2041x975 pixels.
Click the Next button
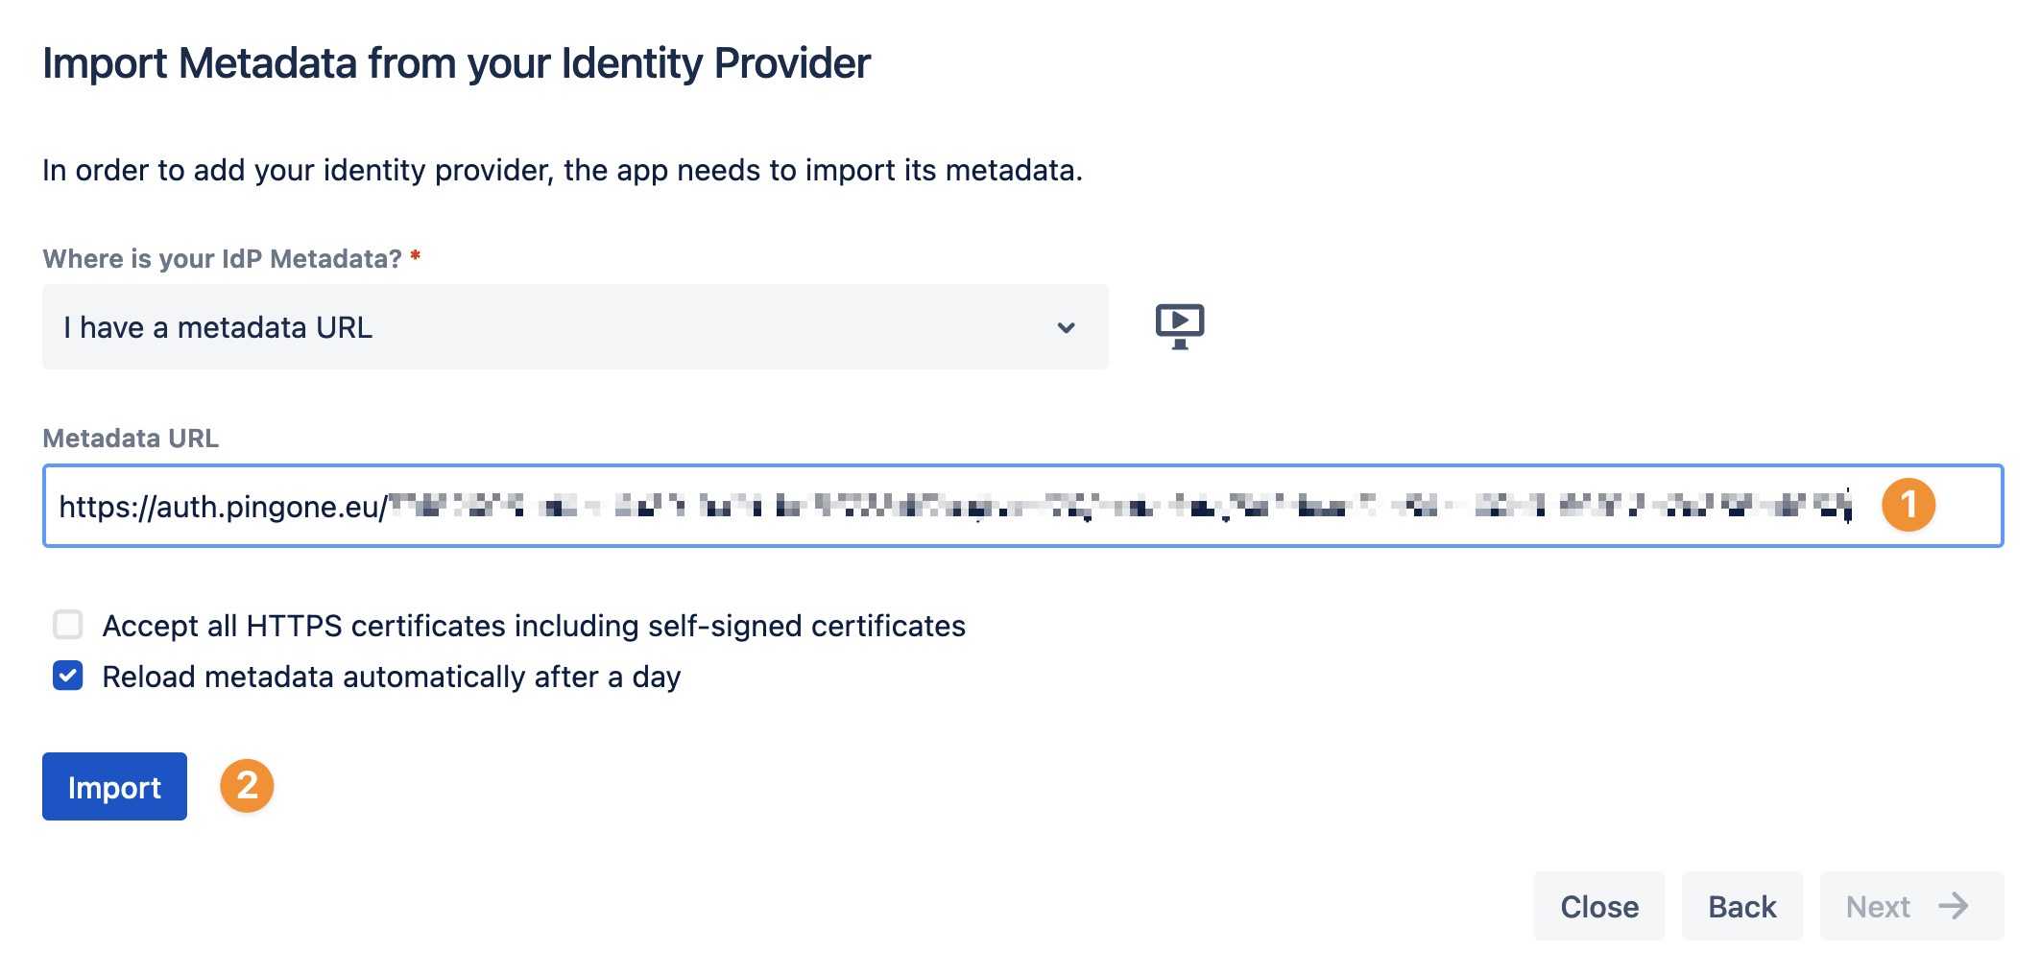click(x=1911, y=906)
